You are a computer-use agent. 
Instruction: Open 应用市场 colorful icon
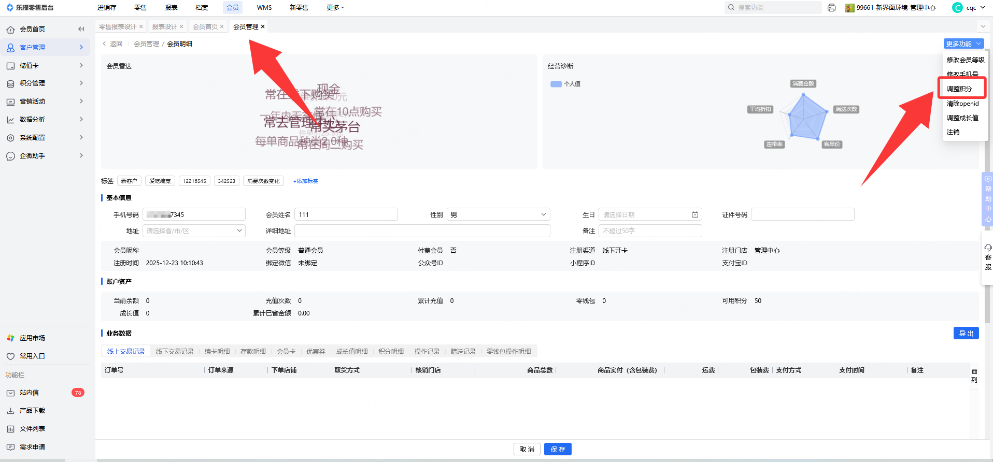(10, 338)
